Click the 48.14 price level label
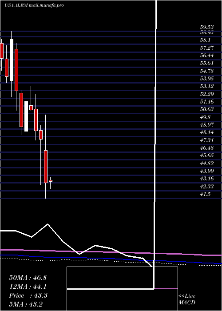This screenshot has height=311, width=222. (206, 132)
